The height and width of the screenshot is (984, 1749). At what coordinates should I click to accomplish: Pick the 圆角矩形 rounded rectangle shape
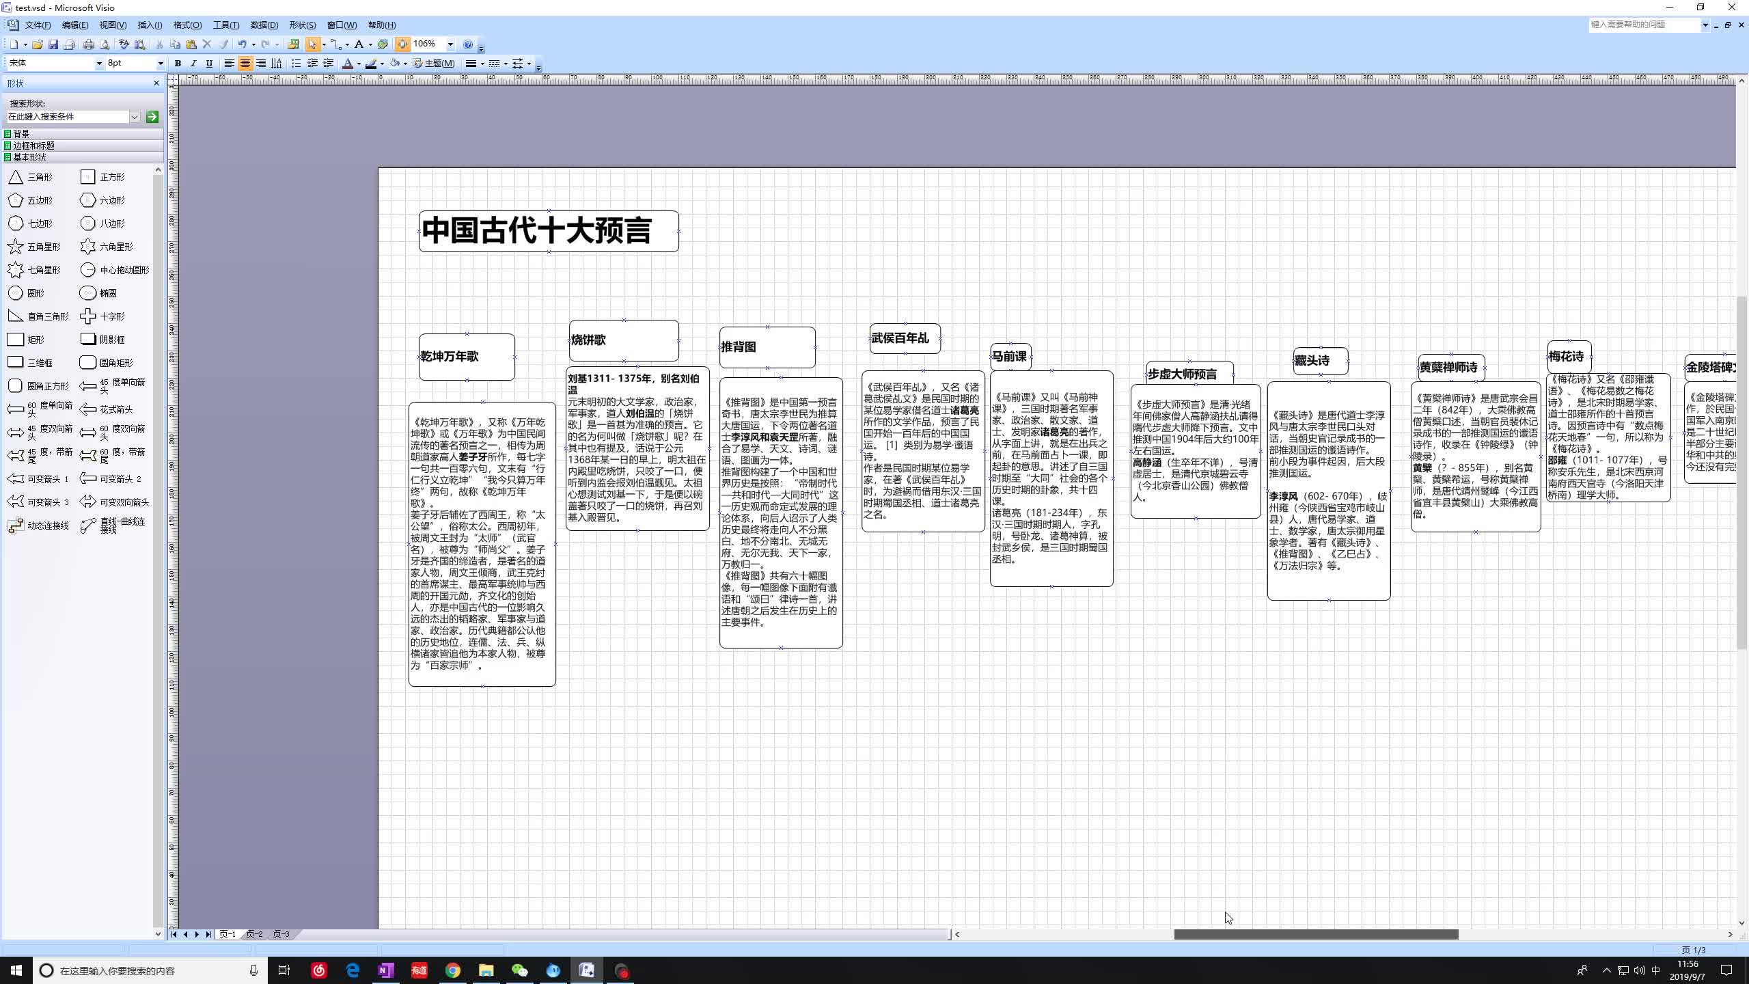(107, 363)
